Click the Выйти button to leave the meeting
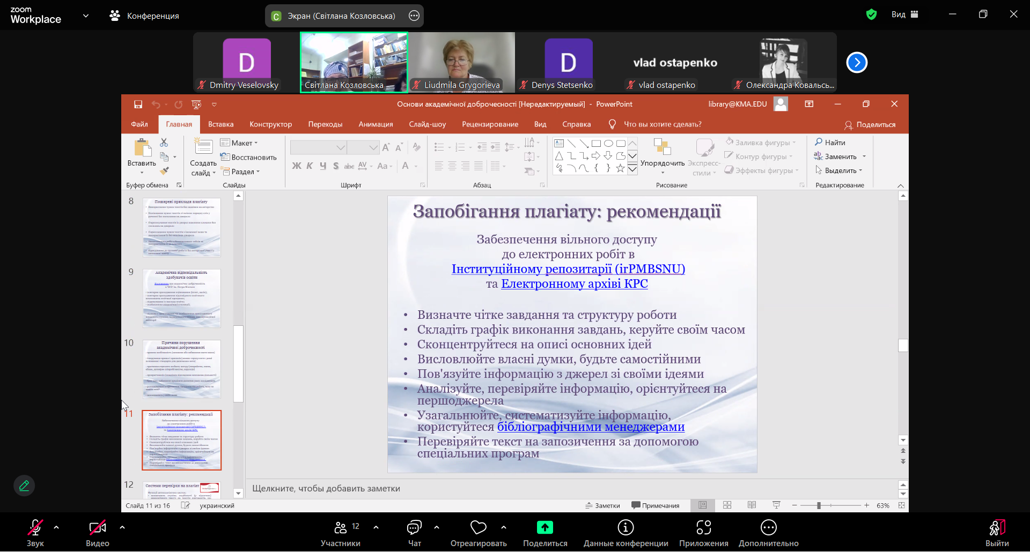This screenshot has width=1030, height=552. point(997,533)
